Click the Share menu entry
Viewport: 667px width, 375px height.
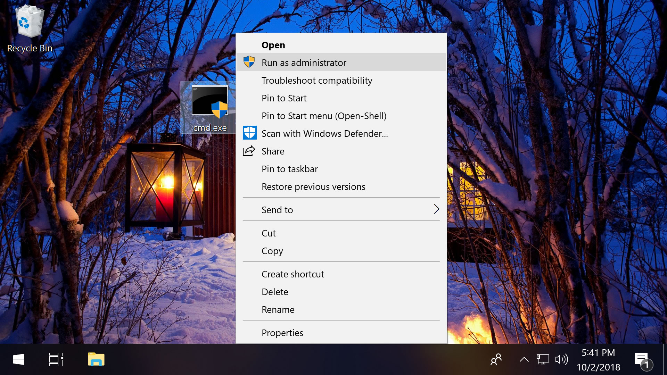[273, 151]
